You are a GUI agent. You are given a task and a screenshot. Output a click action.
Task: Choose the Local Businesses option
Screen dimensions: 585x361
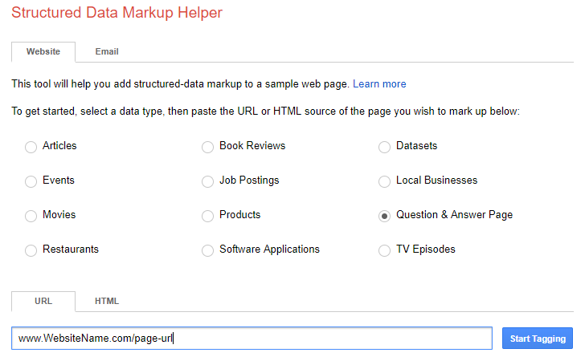point(385,181)
